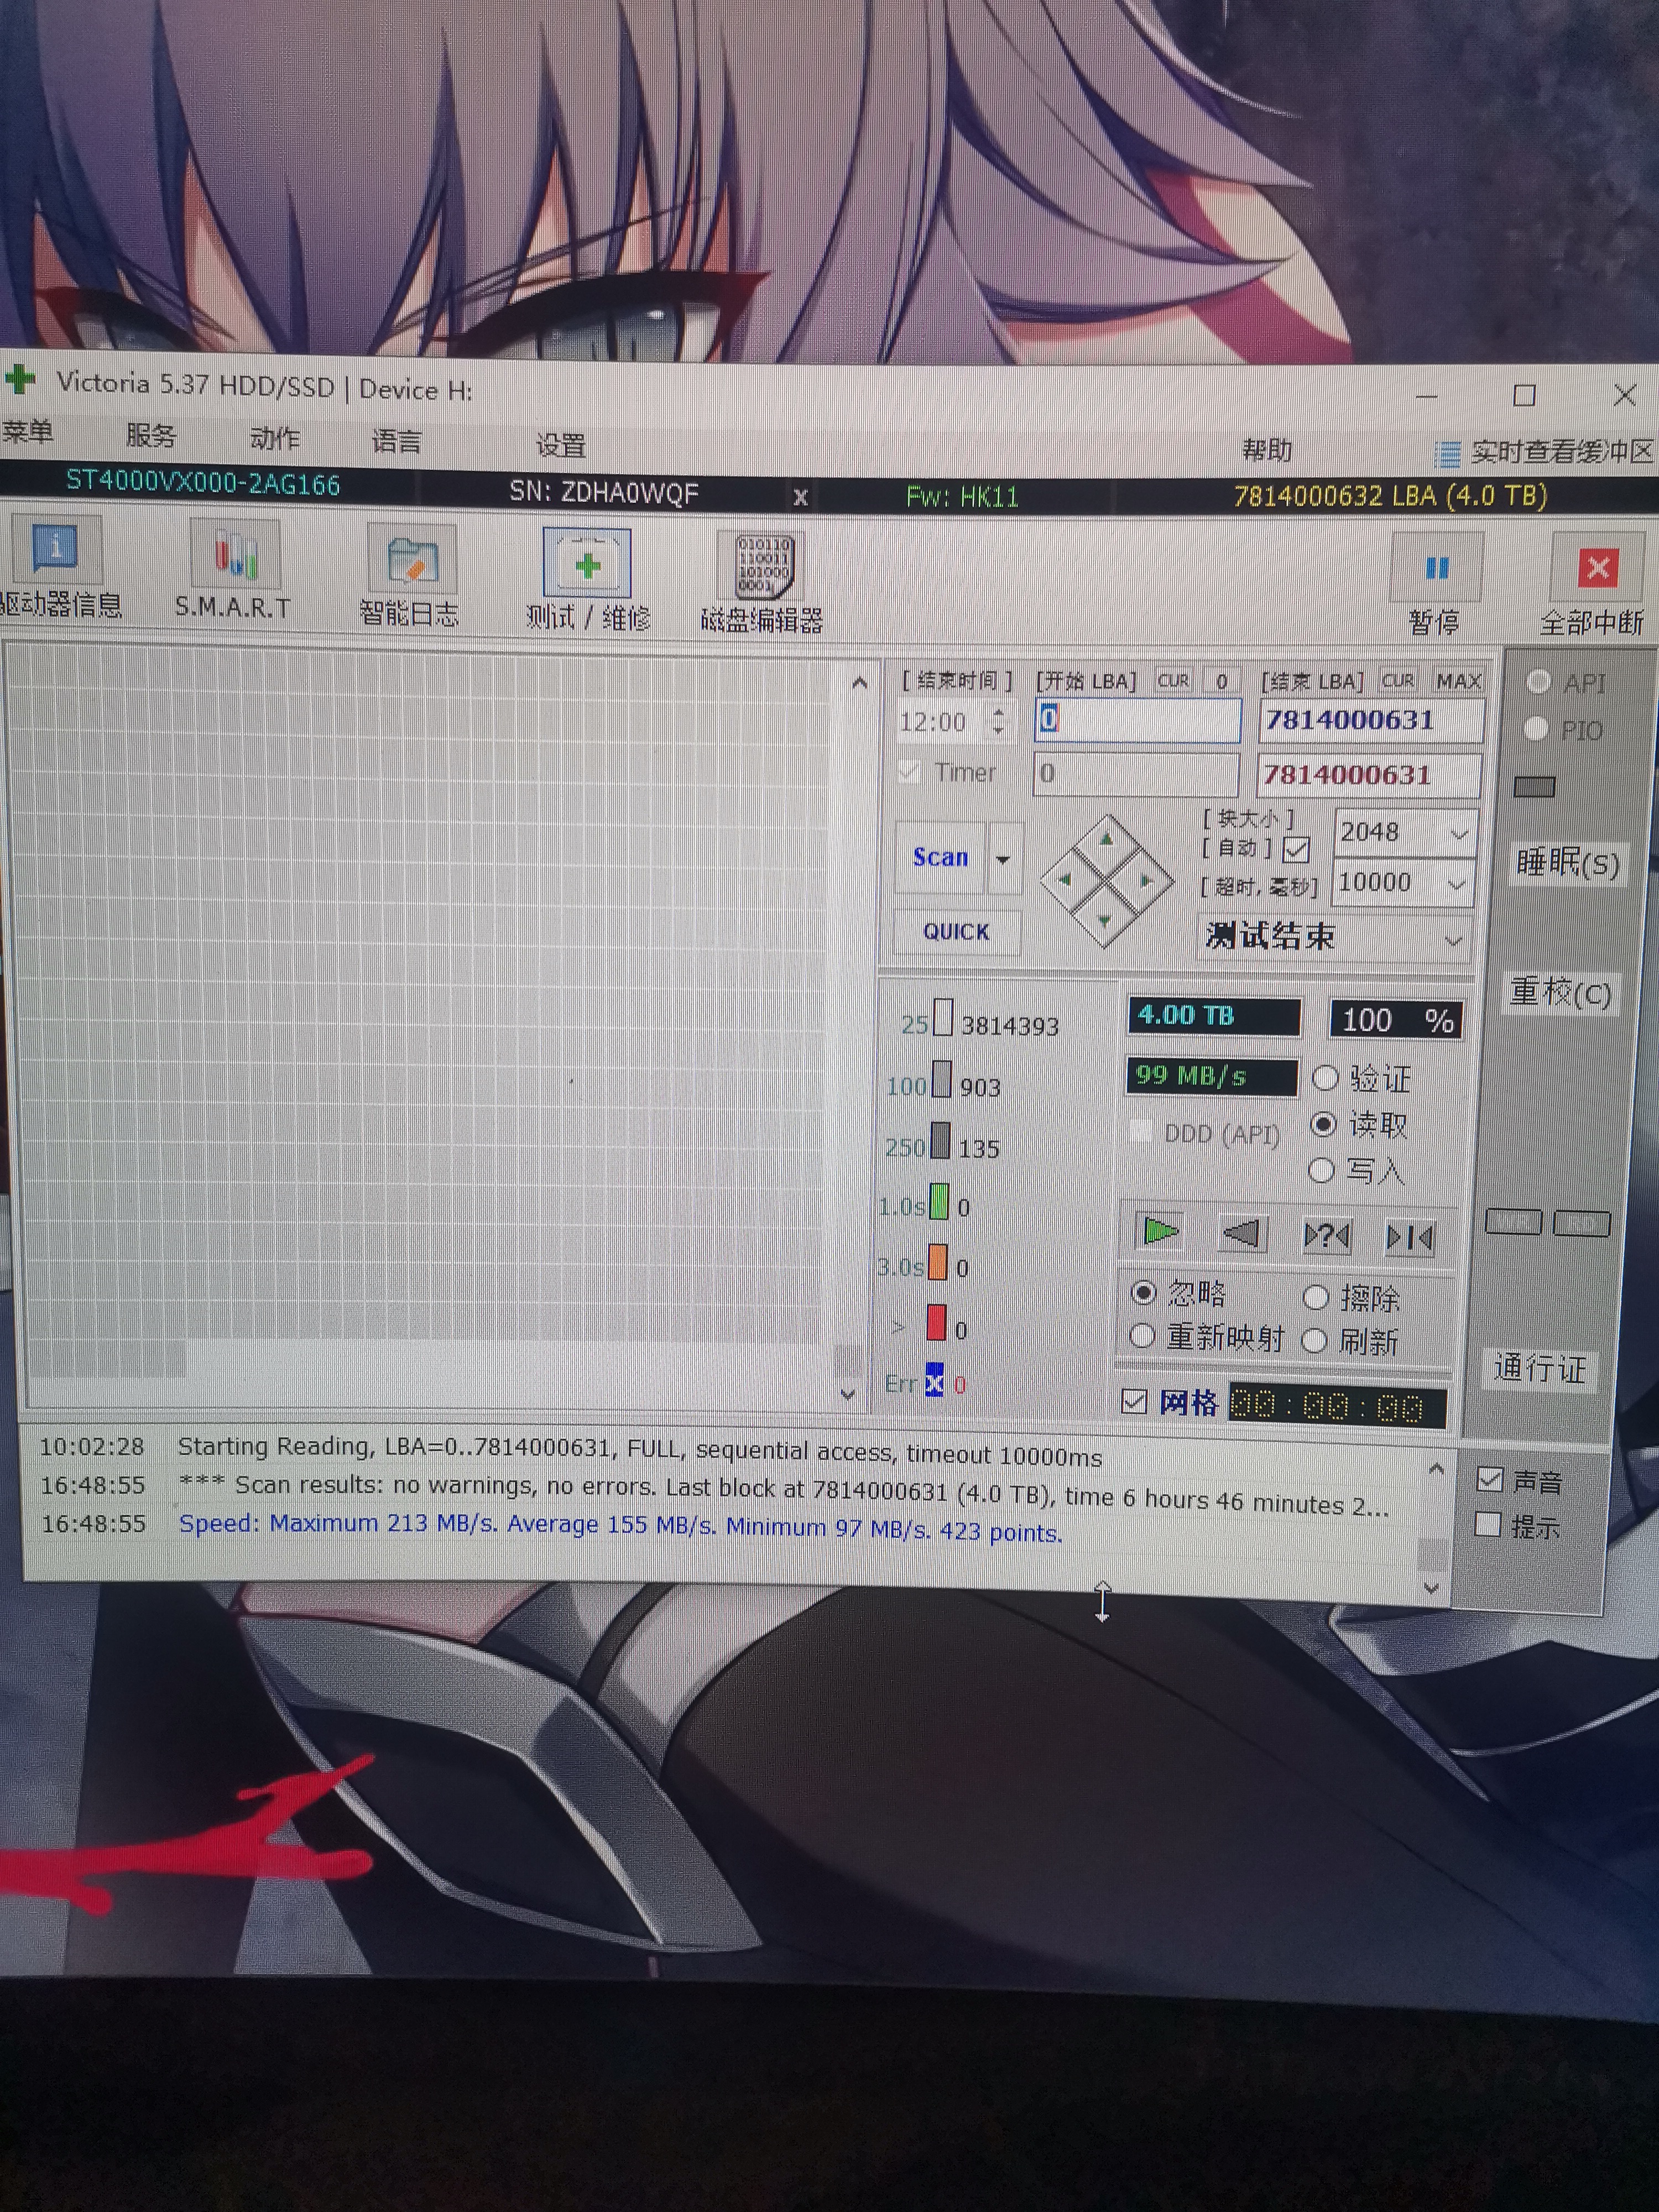Click the small x next to the serial number
Viewport: 1659px width, 2212px height.
click(x=800, y=497)
